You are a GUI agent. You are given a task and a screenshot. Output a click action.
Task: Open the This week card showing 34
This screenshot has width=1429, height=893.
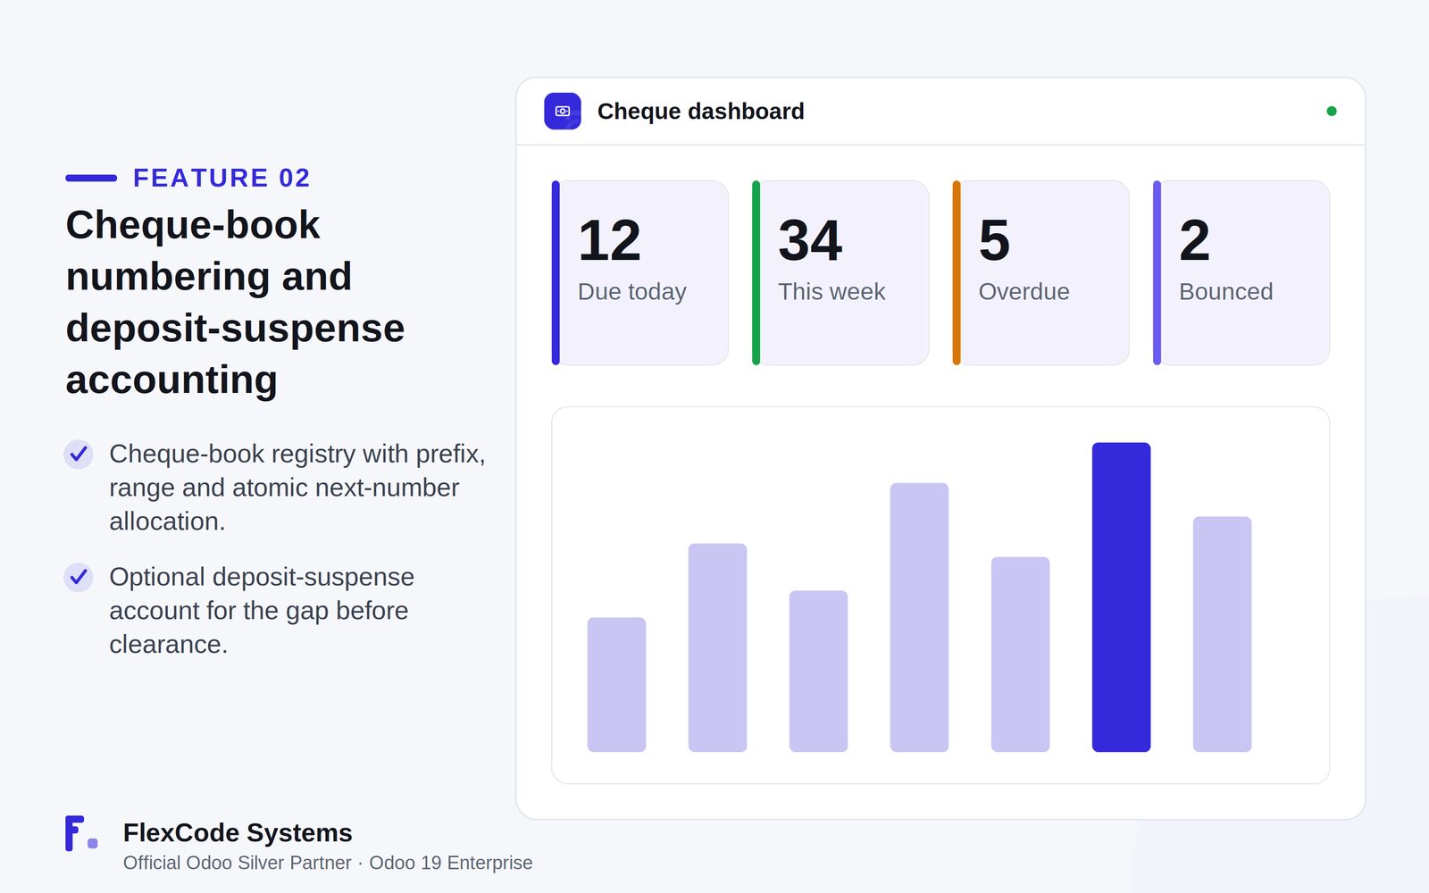(840, 272)
